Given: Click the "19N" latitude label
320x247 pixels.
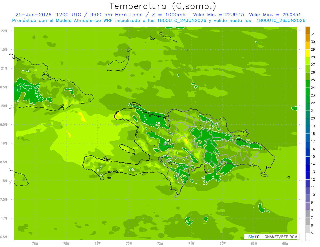Looking at the screenshot, I should click(4, 143).
